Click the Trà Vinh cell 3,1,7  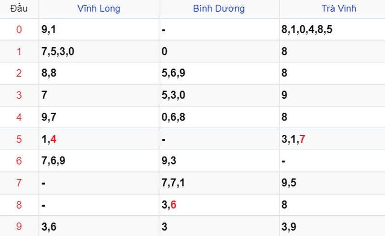click(x=293, y=139)
